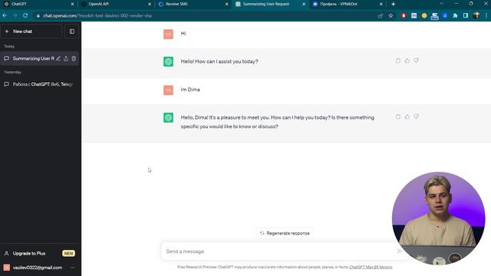The image size is (491, 276).
Task: Switch to the ChatGPT browser tab
Action: [38, 4]
